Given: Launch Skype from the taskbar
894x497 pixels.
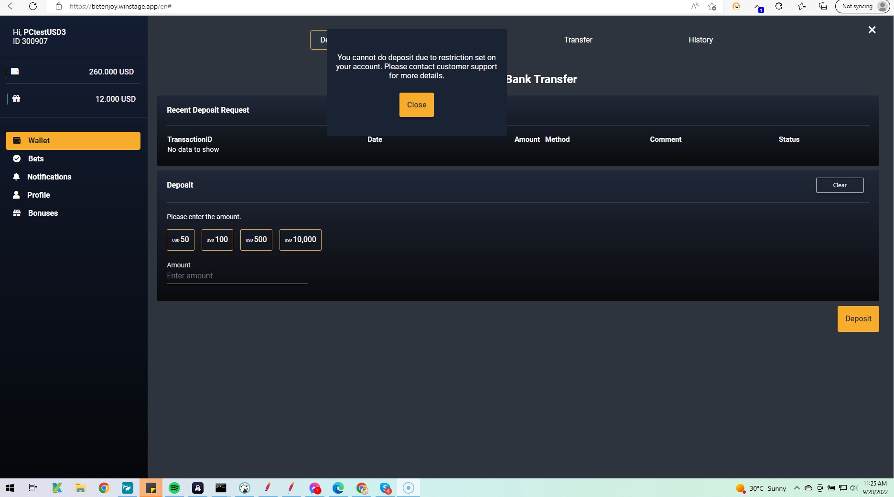Looking at the screenshot, I should (x=384, y=488).
